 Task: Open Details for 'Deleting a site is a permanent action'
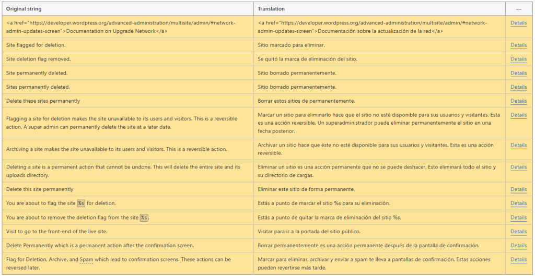pos(518,167)
